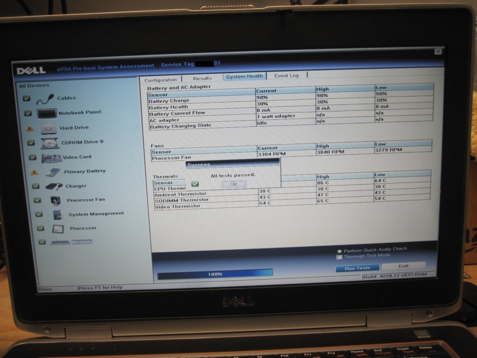Toggle the Video Card checkbox
Viewport: 477px width, 358px height.
(33, 158)
